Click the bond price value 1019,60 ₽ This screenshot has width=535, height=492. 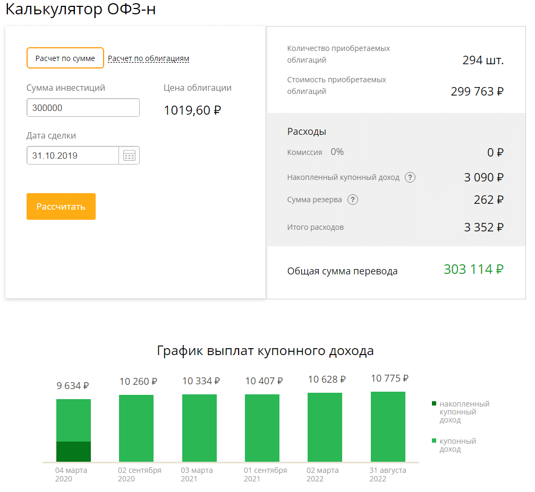[x=192, y=110]
